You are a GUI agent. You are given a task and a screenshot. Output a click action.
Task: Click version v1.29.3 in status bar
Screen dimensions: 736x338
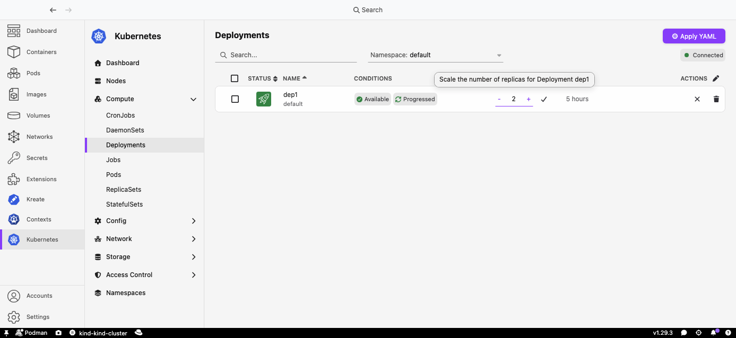click(x=663, y=333)
